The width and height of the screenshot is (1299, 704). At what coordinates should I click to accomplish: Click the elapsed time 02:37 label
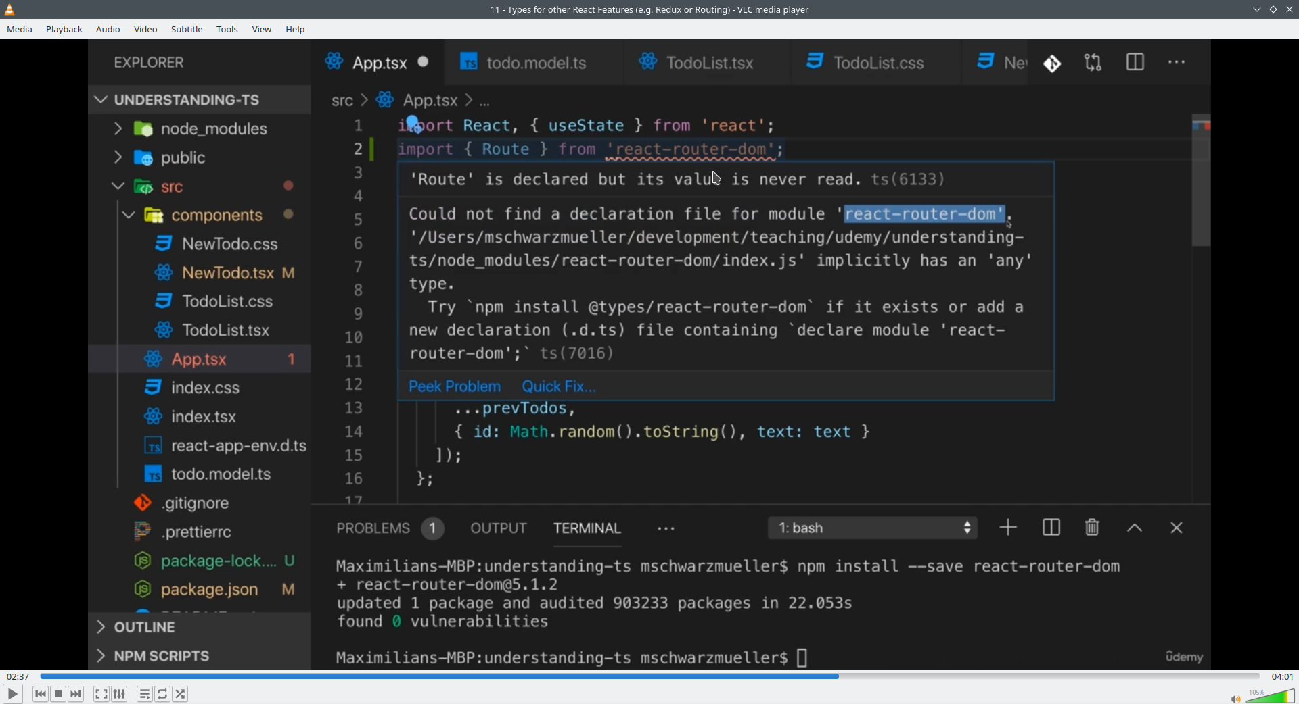[x=18, y=676]
